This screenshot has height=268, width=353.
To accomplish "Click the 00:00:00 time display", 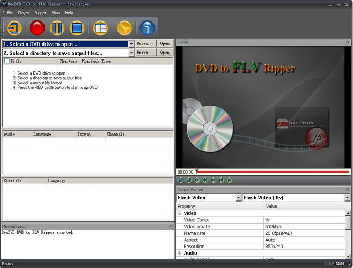I will pos(185,172).
